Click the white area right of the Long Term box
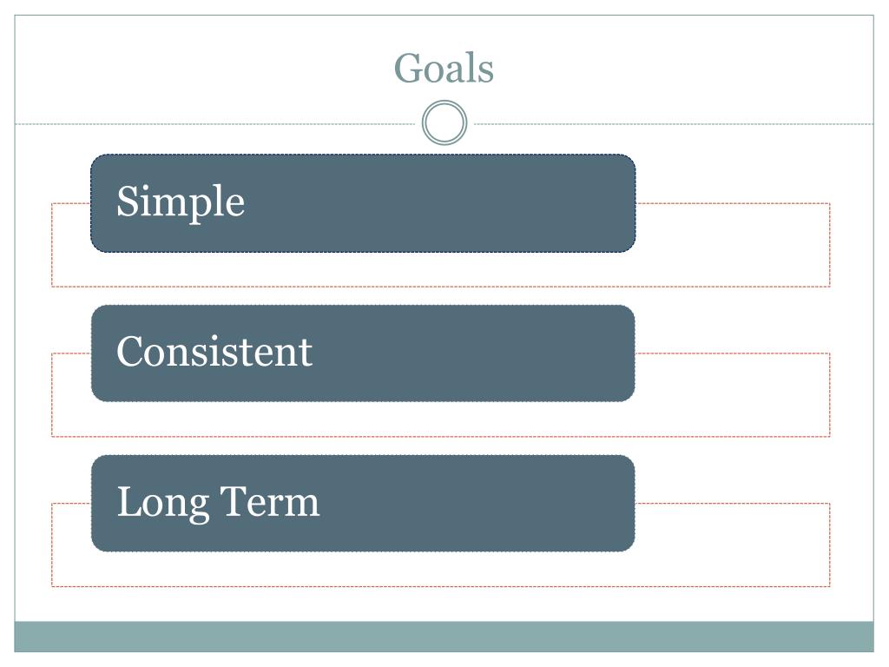Image resolution: width=889 pixels, height=667 pixels. (x=733, y=544)
